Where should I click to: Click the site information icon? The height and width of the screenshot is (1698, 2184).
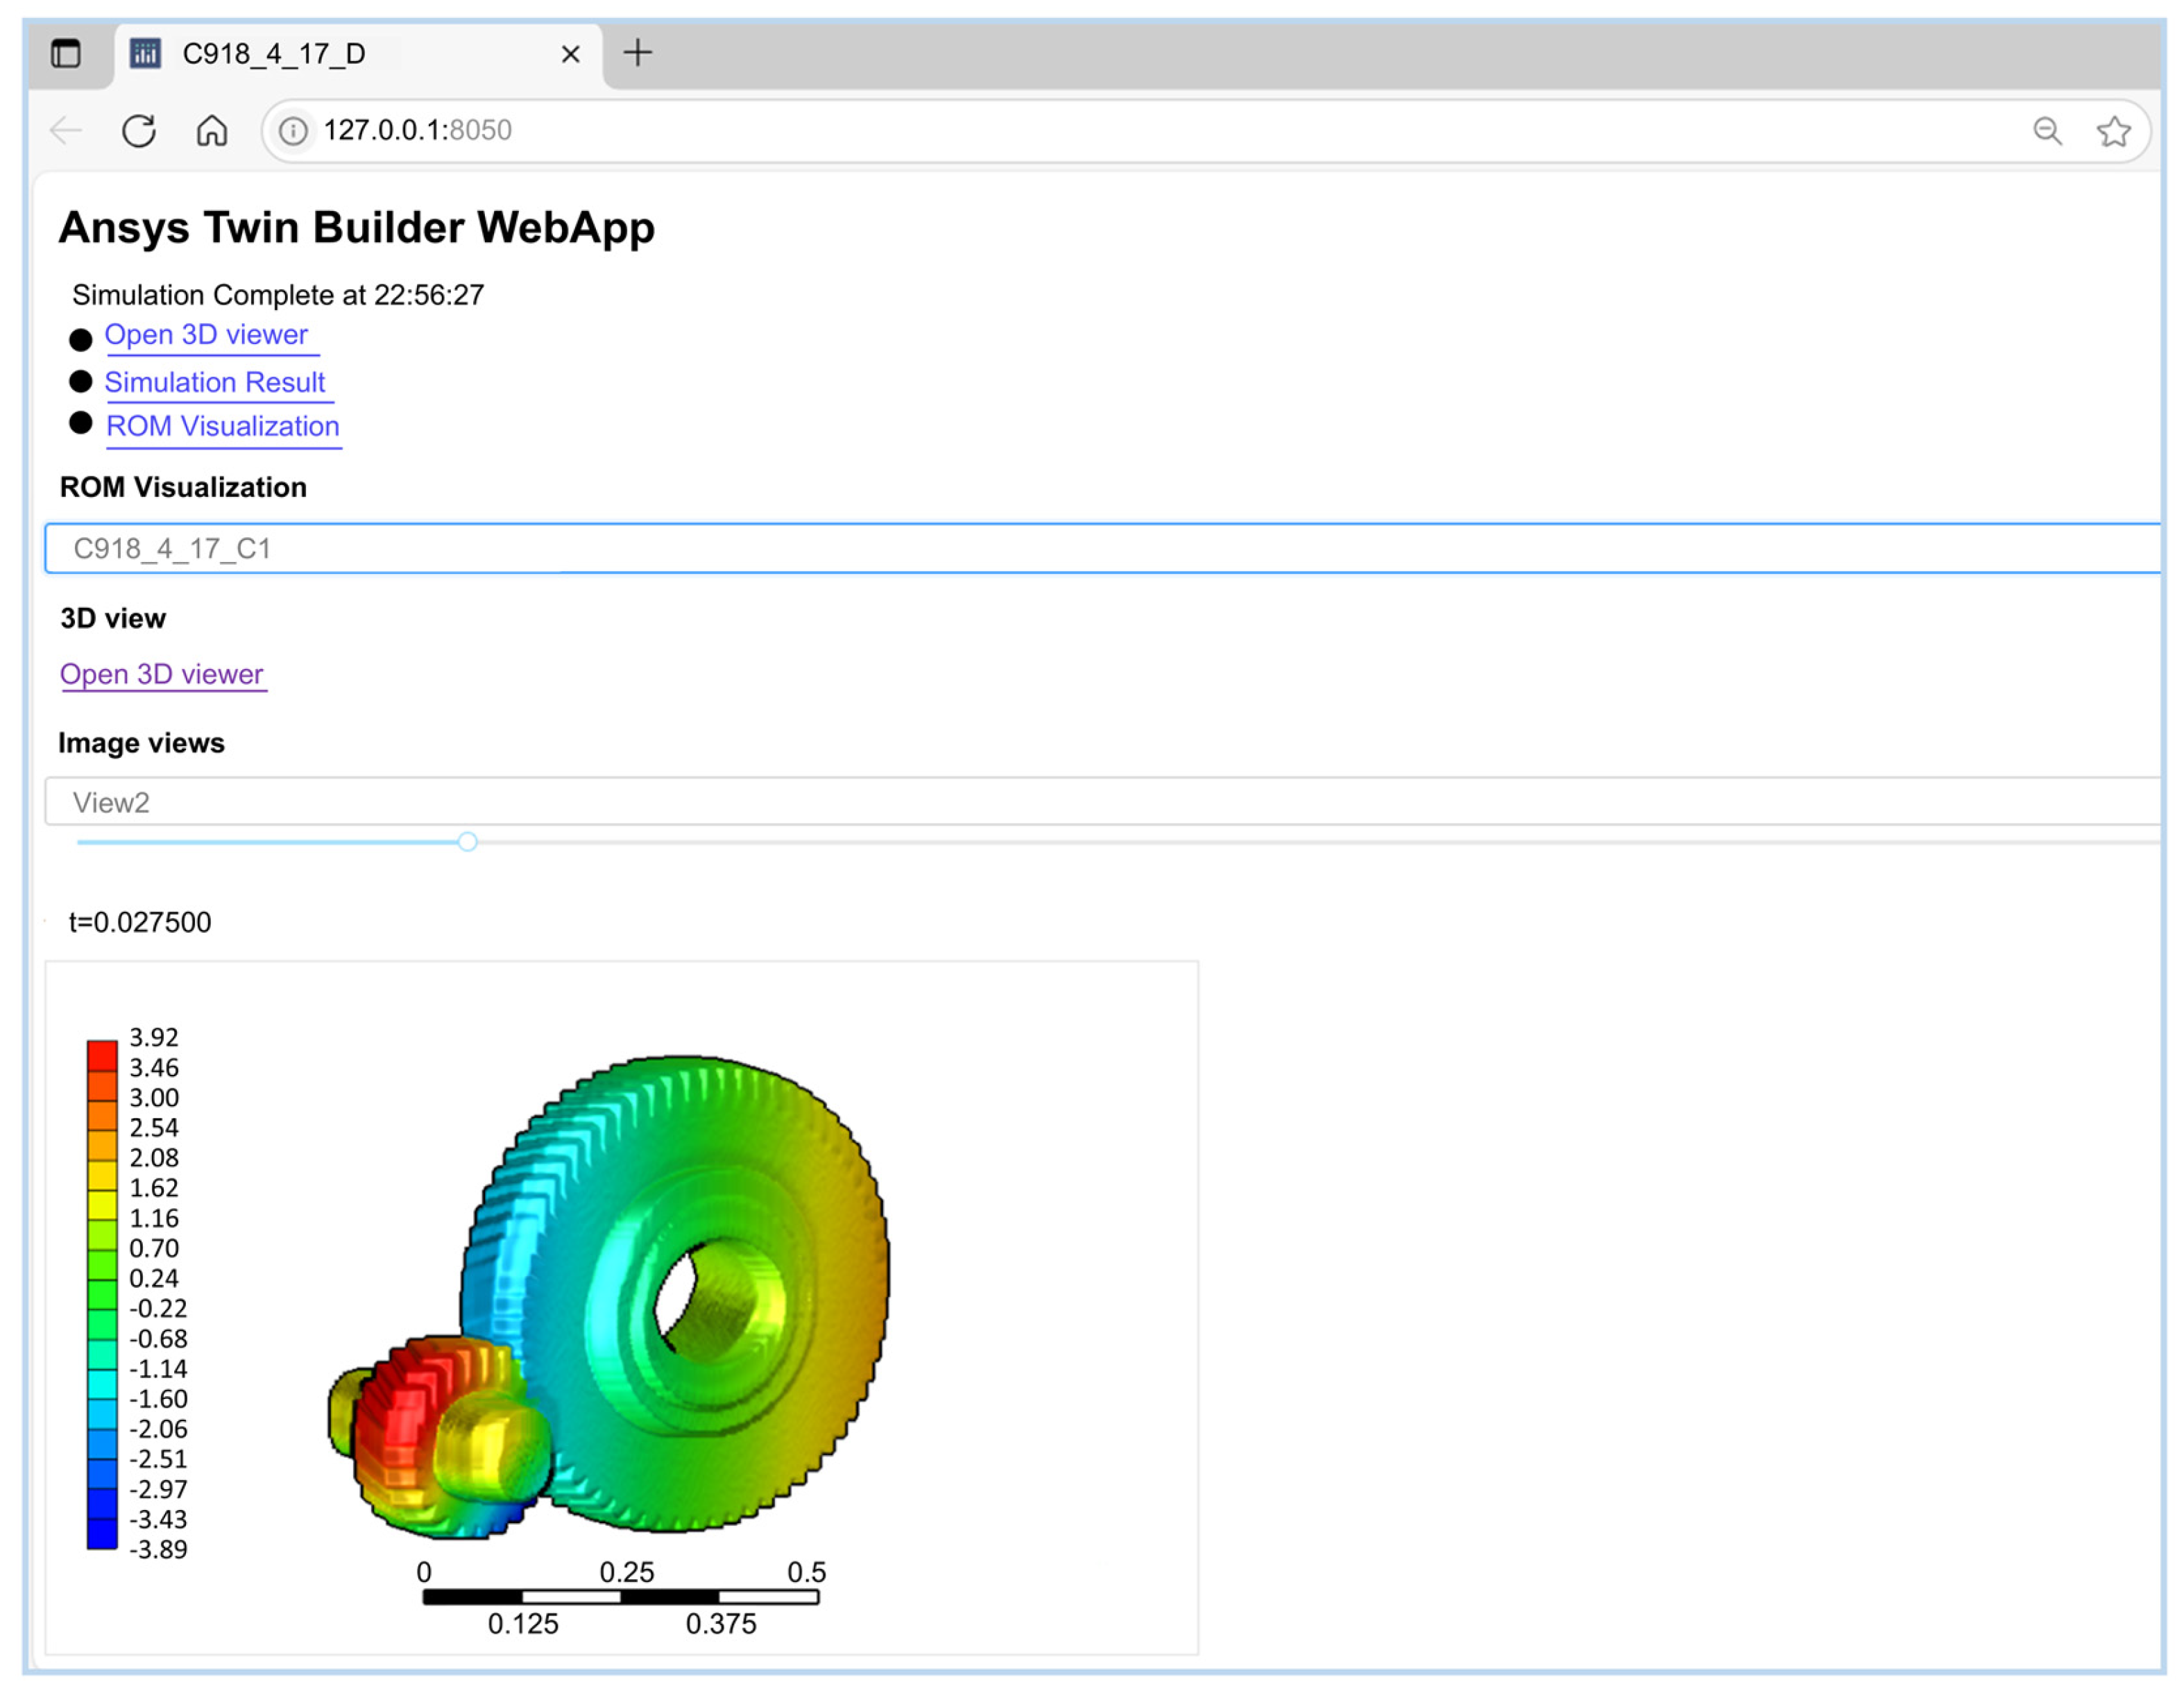[293, 131]
